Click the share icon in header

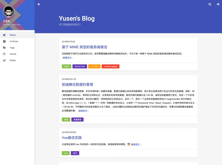pos(218,4)
